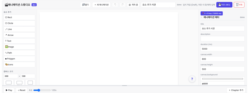The height and width of the screenshot is (93, 249).
Task: Create a new animation with 새 애니메이션
Action: pyautogui.click(x=101, y=5)
